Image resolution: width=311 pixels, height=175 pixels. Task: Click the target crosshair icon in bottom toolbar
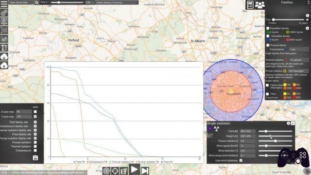tap(115, 171)
